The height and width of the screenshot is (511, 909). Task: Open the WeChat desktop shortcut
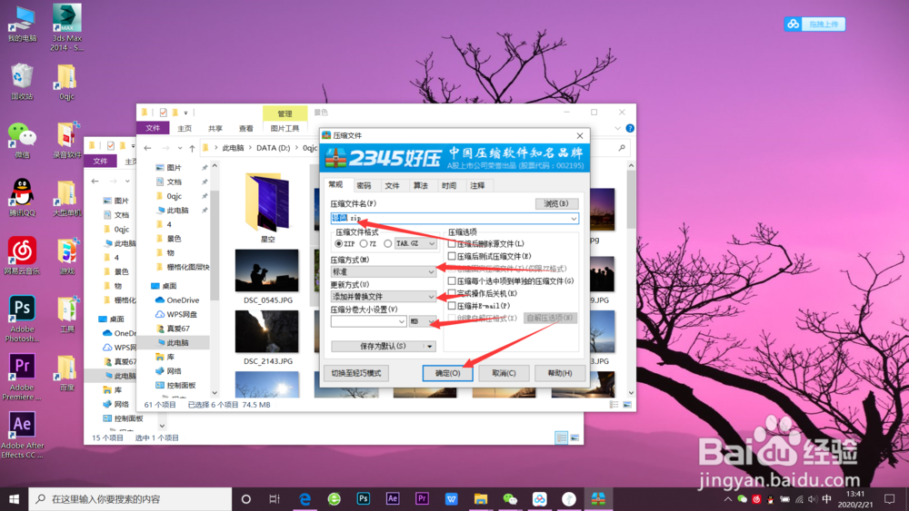[22, 140]
